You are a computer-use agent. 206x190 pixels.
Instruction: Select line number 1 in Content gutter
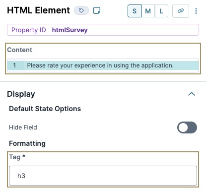pyautogui.click(x=14, y=65)
